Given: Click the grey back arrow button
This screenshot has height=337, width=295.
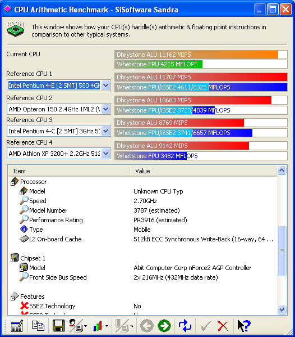Looking at the screenshot, I should (x=147, y=326).
